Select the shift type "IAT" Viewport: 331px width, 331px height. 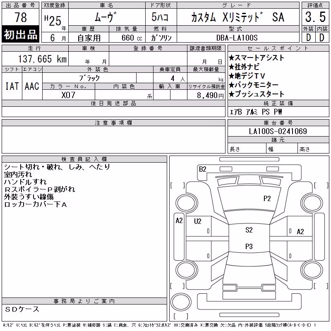pos(12,86)
